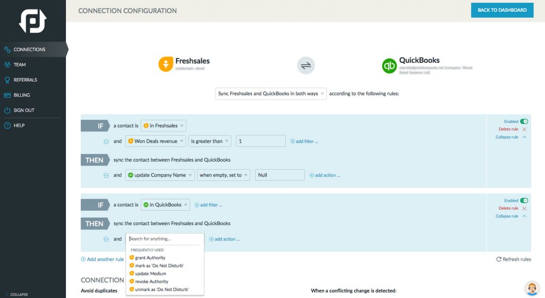Screen dimensions: 545x298
Task: Add a filter to the QuickBooks rule
Action: tap(209, 205)
